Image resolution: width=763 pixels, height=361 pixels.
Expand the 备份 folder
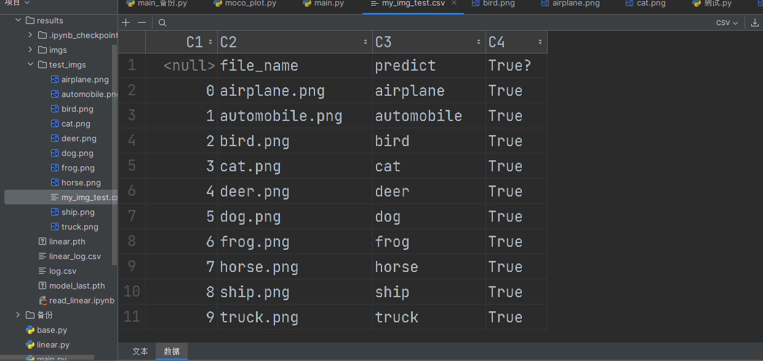18,315
